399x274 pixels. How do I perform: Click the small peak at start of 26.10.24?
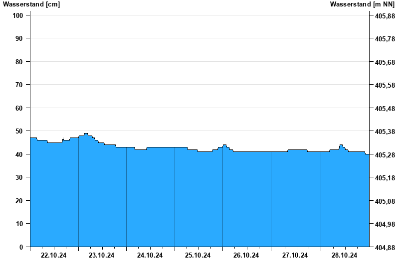click(x=224, y=145)
